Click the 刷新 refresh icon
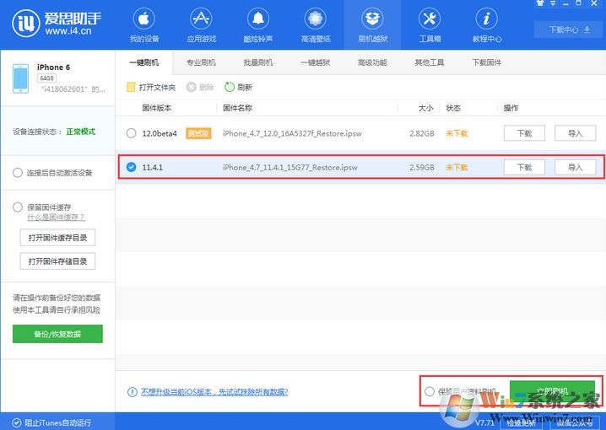 230,87
